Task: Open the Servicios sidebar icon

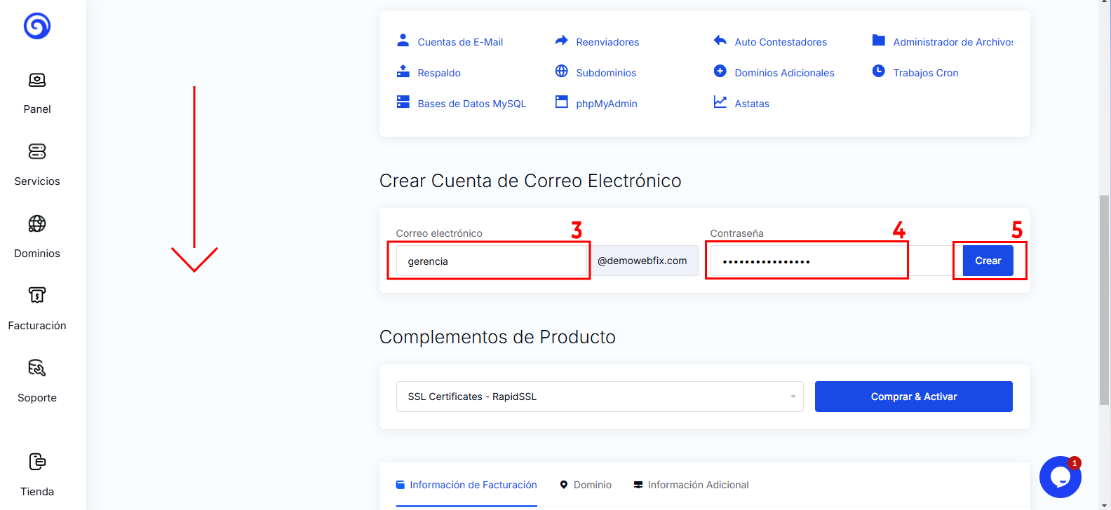Action: click(x=37, y=151)
